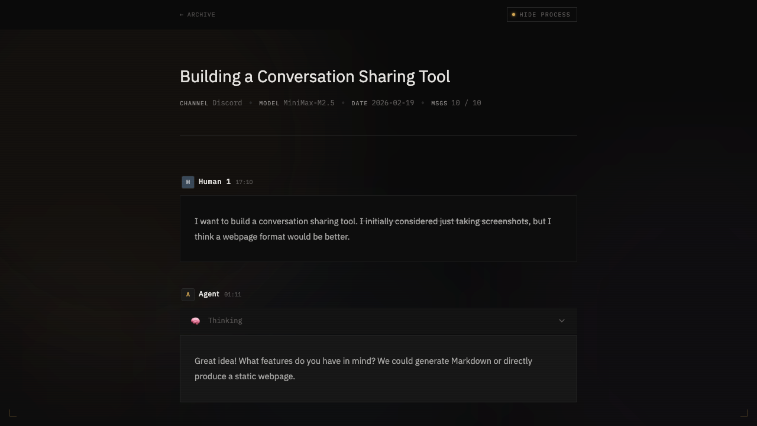Click the amber dot inside HIDE PROCESS
757x426 pixels.
click(514, 14)
